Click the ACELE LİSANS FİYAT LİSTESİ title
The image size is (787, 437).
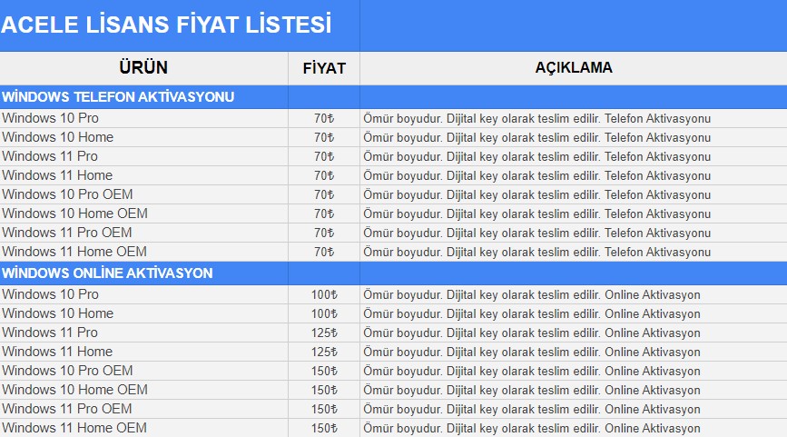[165, 25]
